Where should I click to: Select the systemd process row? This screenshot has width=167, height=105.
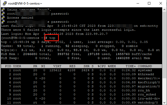coord(81,70)
